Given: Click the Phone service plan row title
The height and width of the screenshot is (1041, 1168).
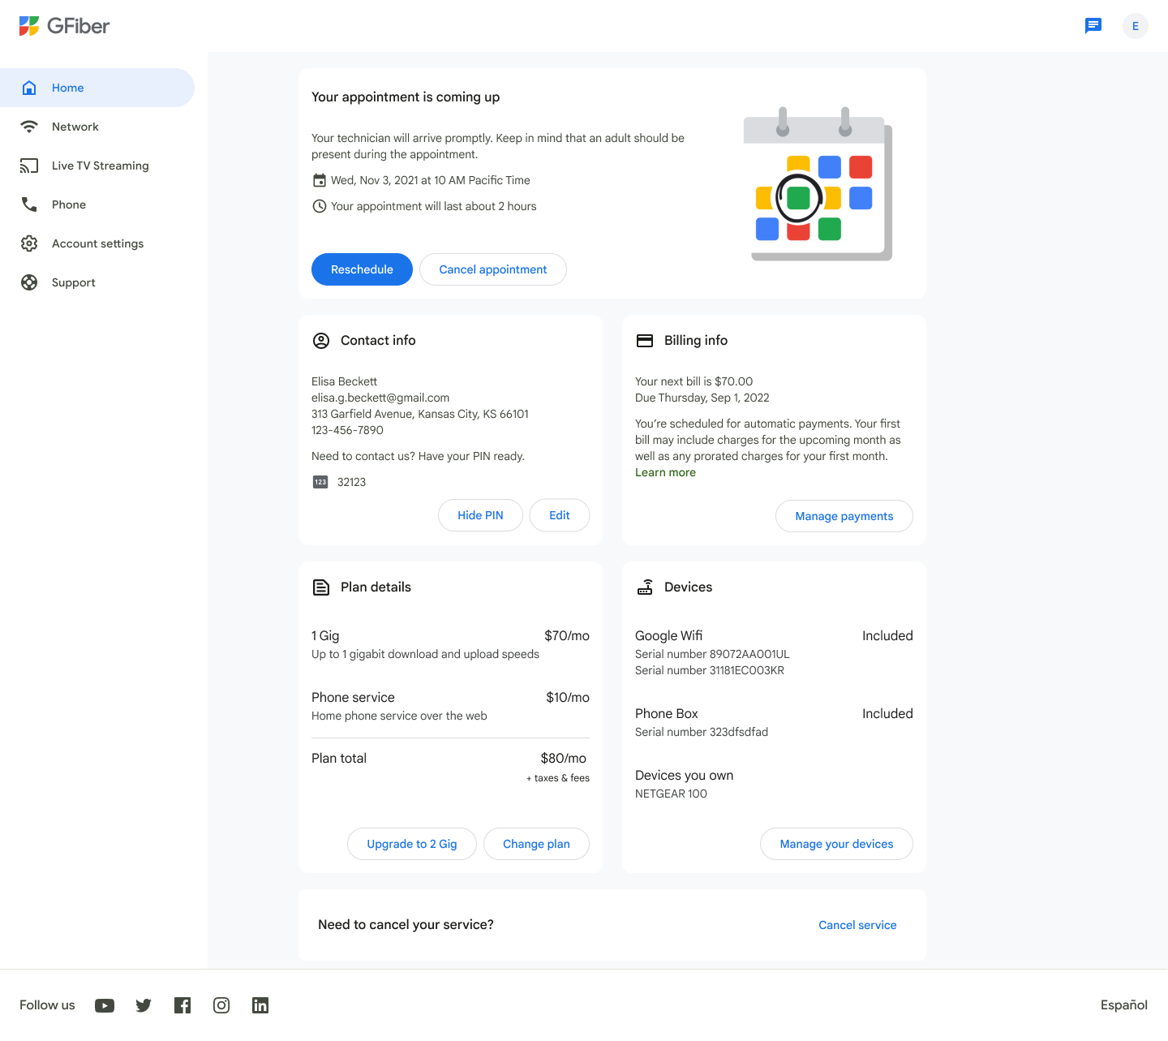Looking at the screenshot, I should [x=353, y=698].
